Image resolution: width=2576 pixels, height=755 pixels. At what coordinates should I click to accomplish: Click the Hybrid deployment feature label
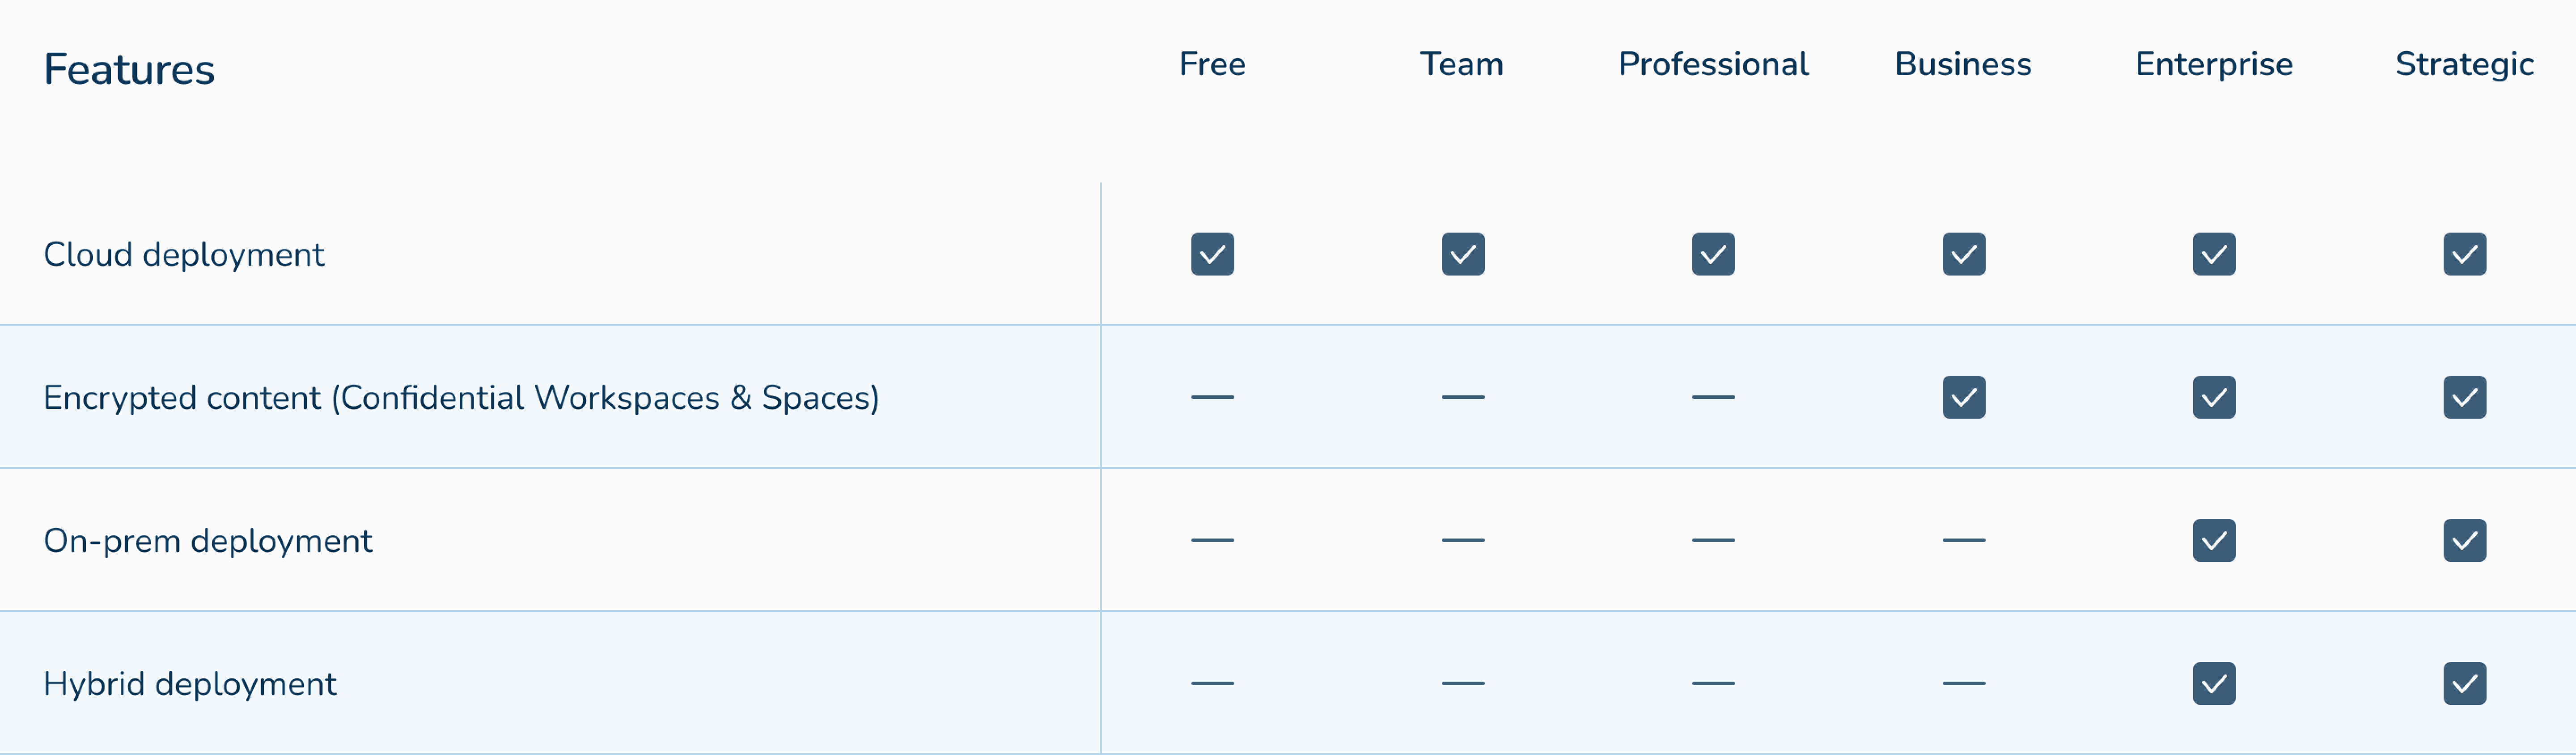190,684
